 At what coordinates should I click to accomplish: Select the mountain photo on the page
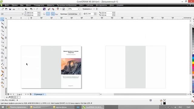71,66
